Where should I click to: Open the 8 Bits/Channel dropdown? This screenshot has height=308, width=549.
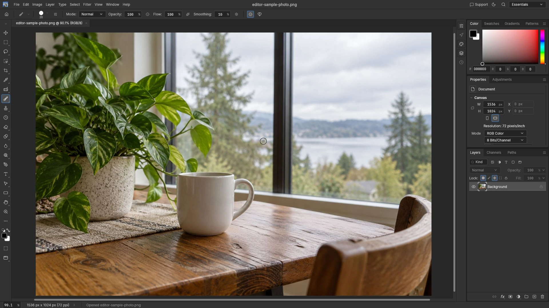505,140
